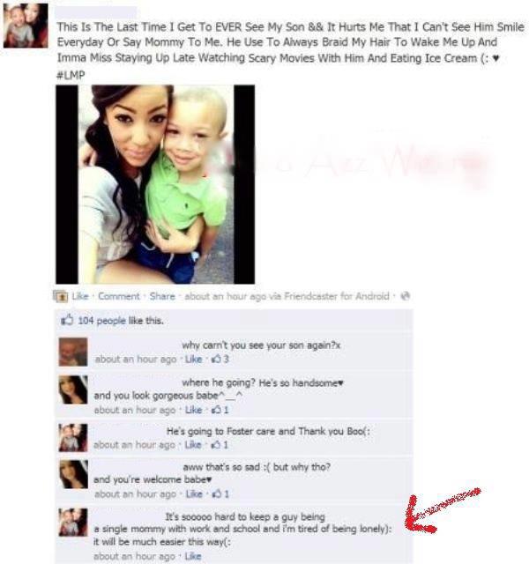Open the Friendcaster for Android link
This screenshot has width=529, height=564.
[337, 296]
